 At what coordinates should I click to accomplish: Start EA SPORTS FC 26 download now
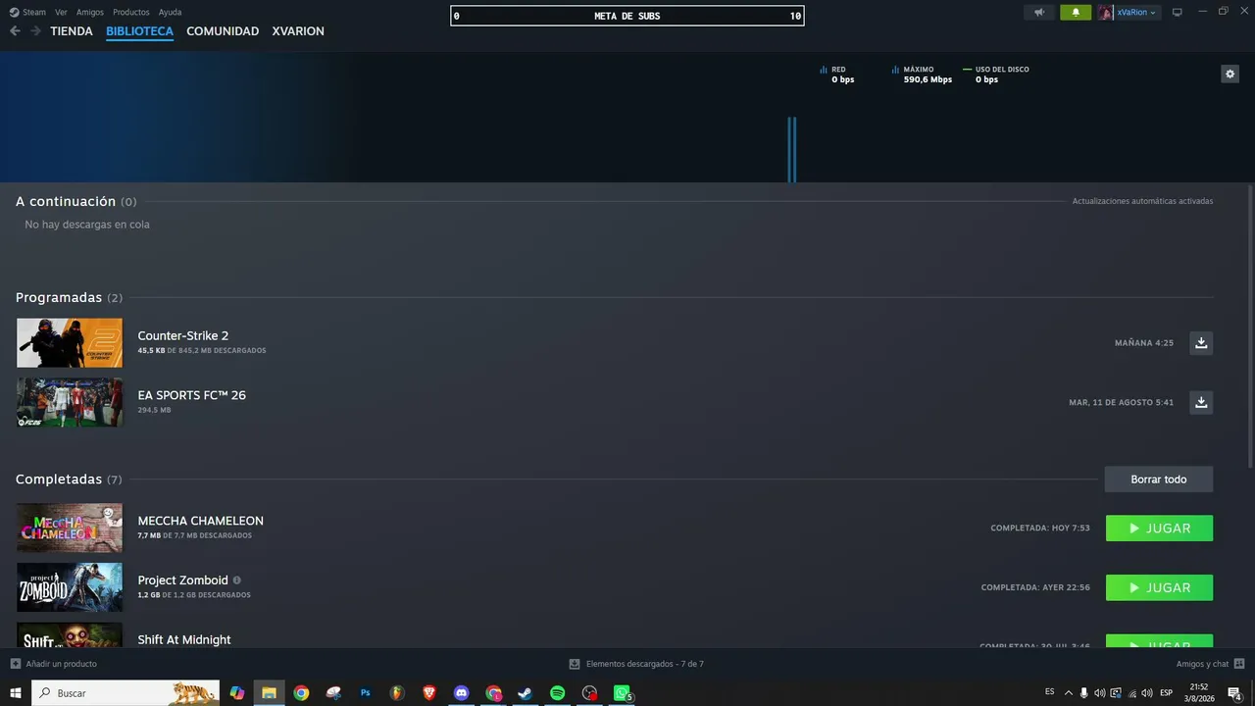pos(1201,403)
